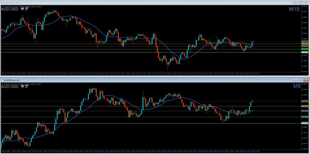
Task: Click the chart shift triangle marker in M15 chart
Action: tap(256, 6)
